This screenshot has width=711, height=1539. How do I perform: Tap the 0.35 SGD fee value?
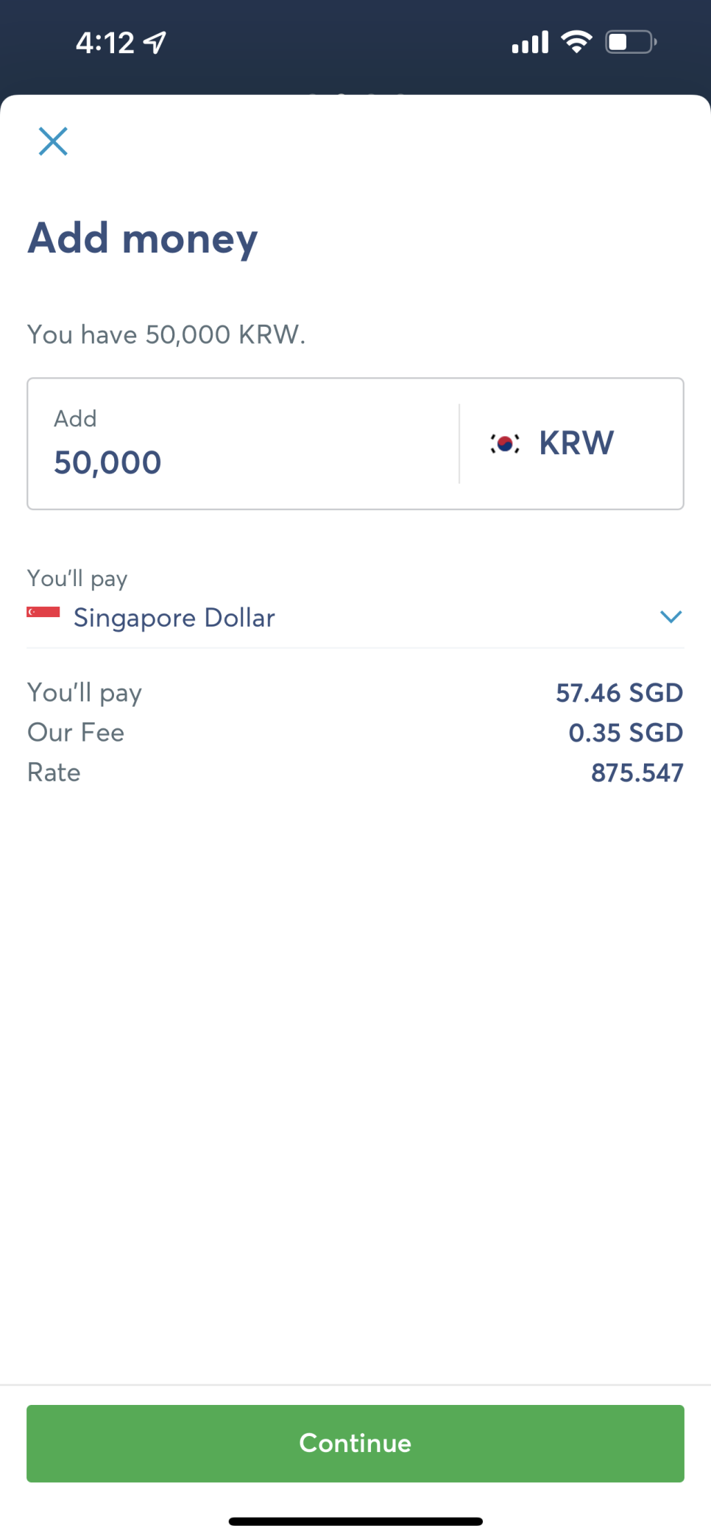626,733
